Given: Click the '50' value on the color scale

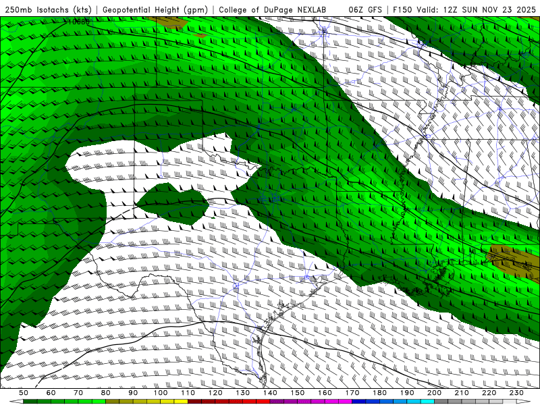Looking at the screenshot, I should 24,393.
